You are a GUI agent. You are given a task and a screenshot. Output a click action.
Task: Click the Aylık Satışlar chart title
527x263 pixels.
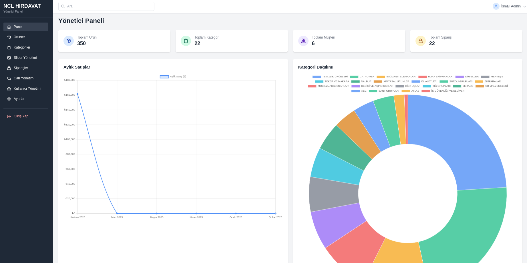tap(77, 67)
